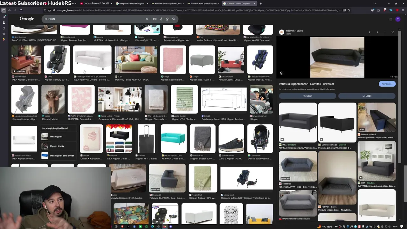Click the Nábytek - Bazoš source name

294,31
